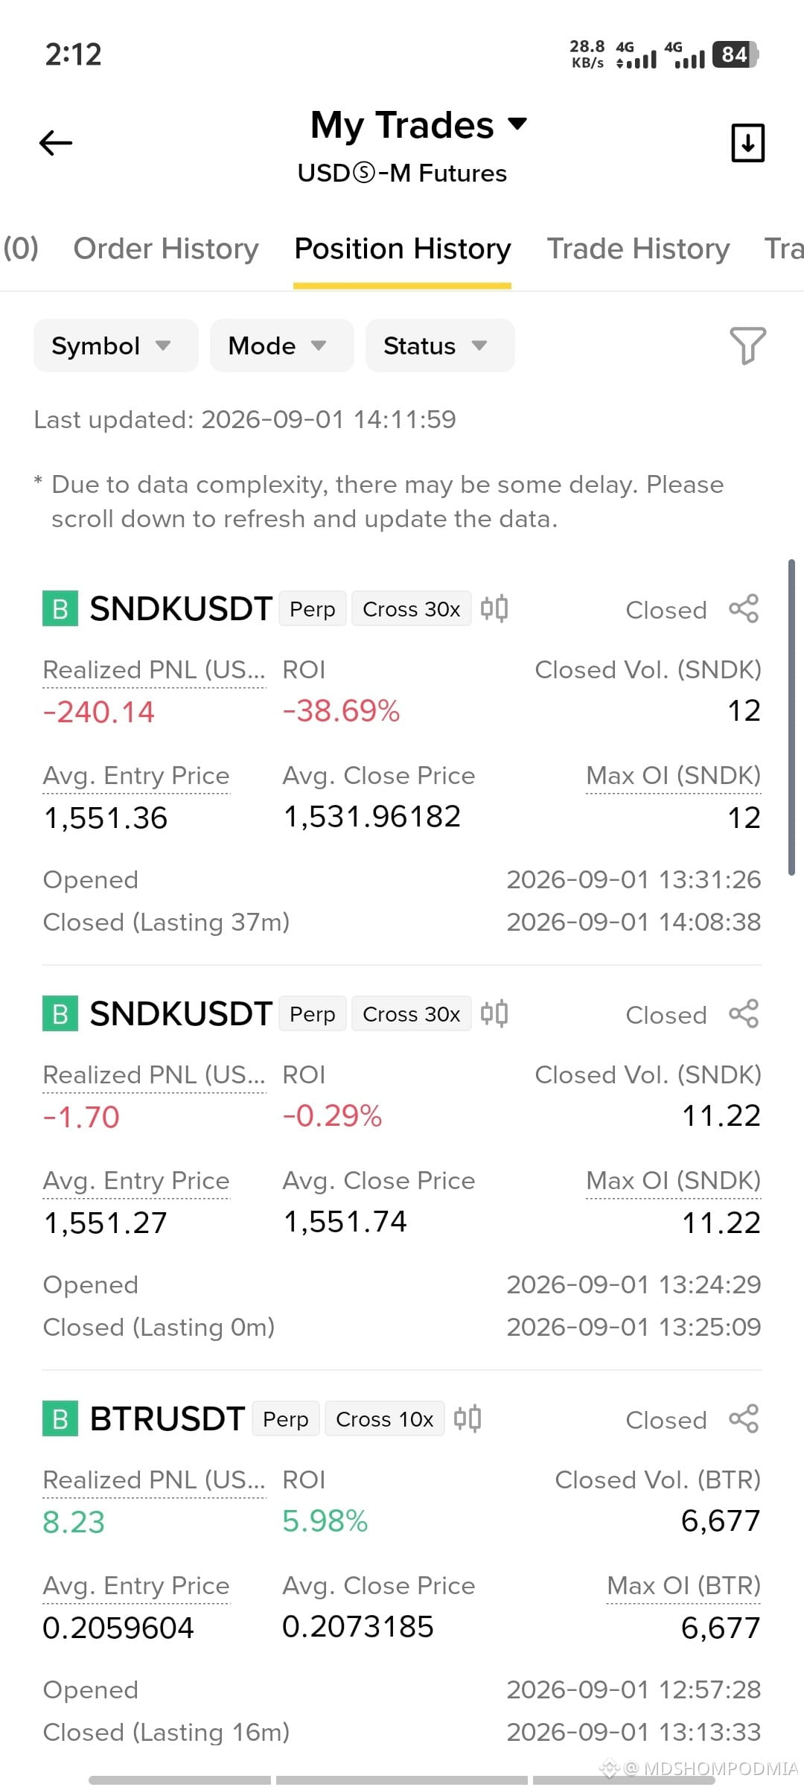
Task: Tap the back arrow icon
Action: [x=56, y=142]
